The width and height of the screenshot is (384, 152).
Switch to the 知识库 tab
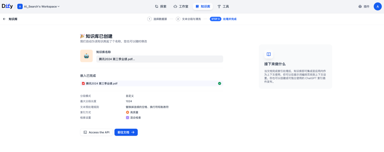(203, 7)
